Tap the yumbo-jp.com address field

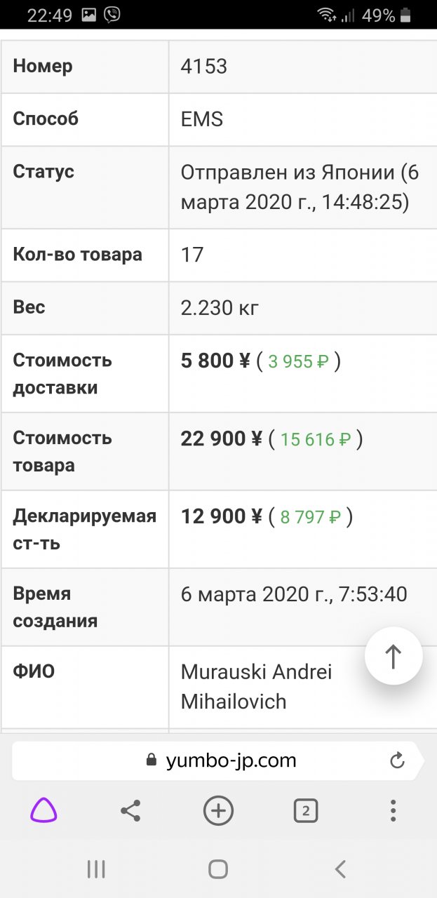(231, 760)
